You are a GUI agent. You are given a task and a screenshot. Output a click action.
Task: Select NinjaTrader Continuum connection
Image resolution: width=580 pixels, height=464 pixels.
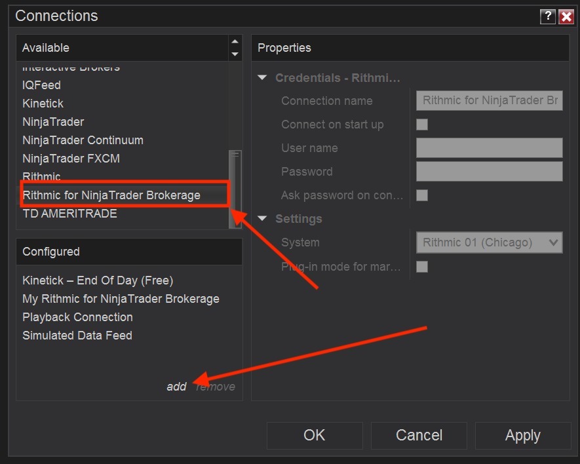(83, 140)
